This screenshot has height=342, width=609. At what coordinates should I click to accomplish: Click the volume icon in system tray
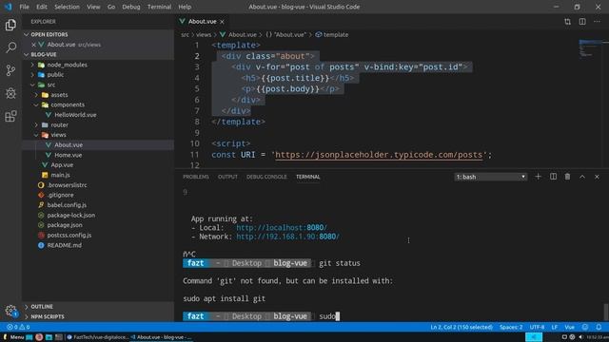(580, 337)
